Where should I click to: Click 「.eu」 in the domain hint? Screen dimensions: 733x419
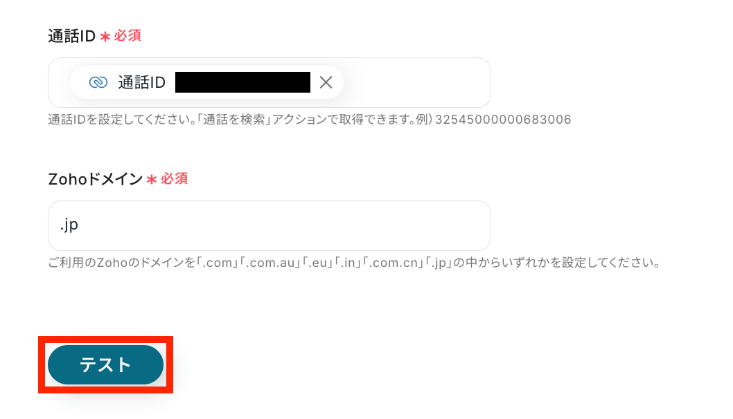(x=317, y=263)
